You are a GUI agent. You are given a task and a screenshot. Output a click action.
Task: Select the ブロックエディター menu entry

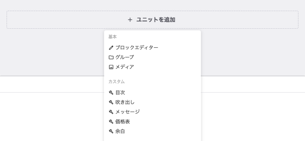152,48
